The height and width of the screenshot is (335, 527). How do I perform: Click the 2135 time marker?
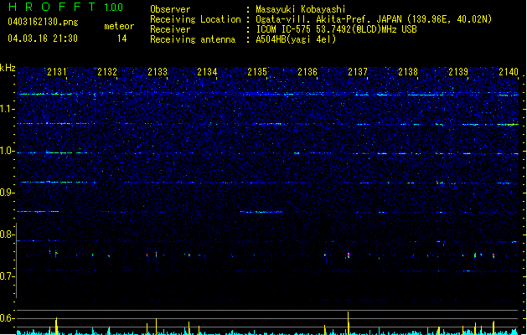(257, 71)
